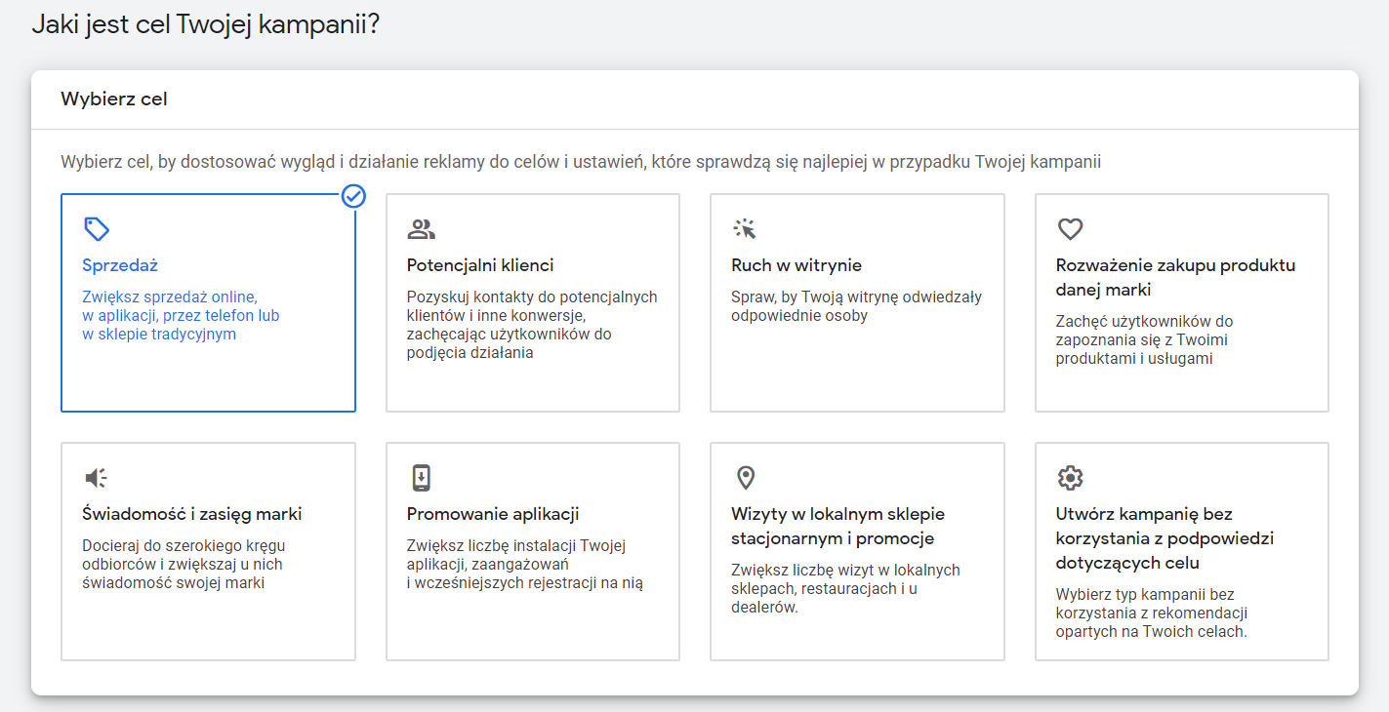This screenshot has height=712, width=1389.
Task: Select the Sprzedaż goal title
Action: click(120, 265)
